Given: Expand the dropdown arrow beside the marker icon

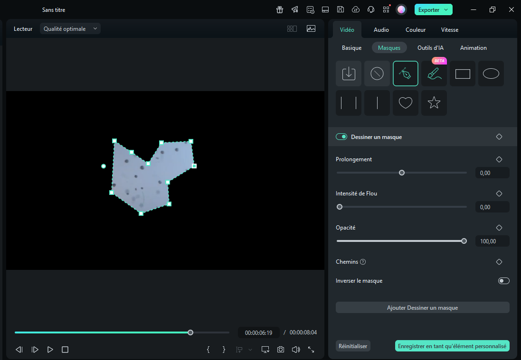Looking at the screenshot, I should pyautogui.click(x=250, y=350).
